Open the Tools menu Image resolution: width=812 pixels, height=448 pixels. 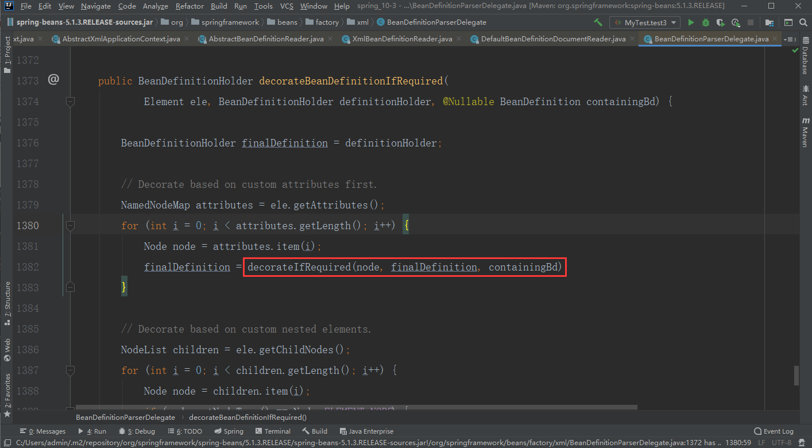(263, 6)
